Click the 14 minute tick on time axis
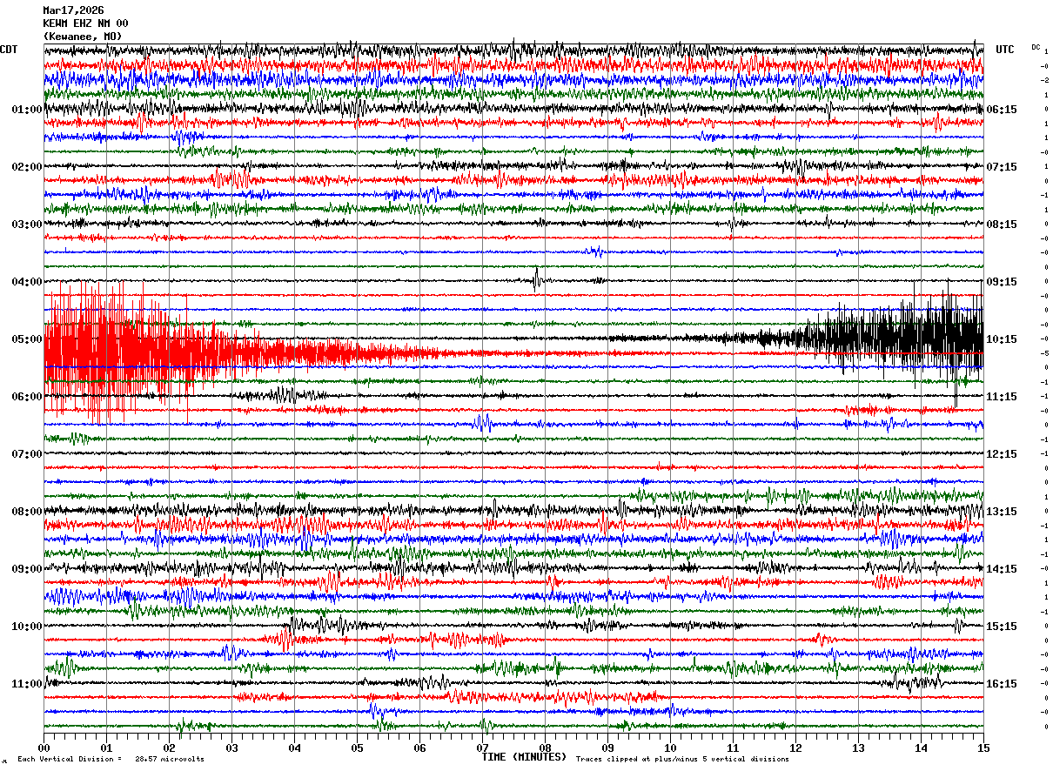This screenshot has height=771, width=1053. tap(921, 748)
